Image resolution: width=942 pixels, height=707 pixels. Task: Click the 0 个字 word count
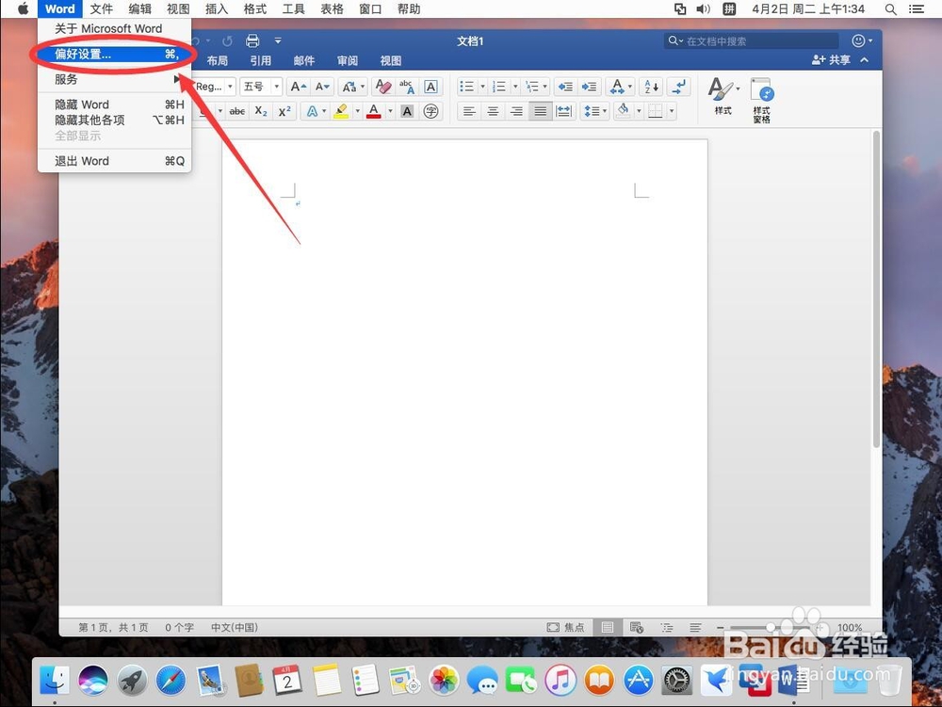[x=180, y=627]
